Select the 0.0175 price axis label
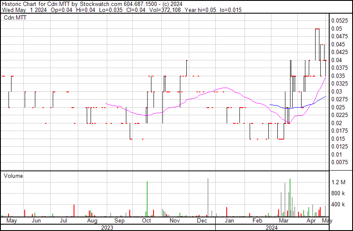The width and height of the screenshot is (353, 231). pyautogui.click(x=340, y=131)
